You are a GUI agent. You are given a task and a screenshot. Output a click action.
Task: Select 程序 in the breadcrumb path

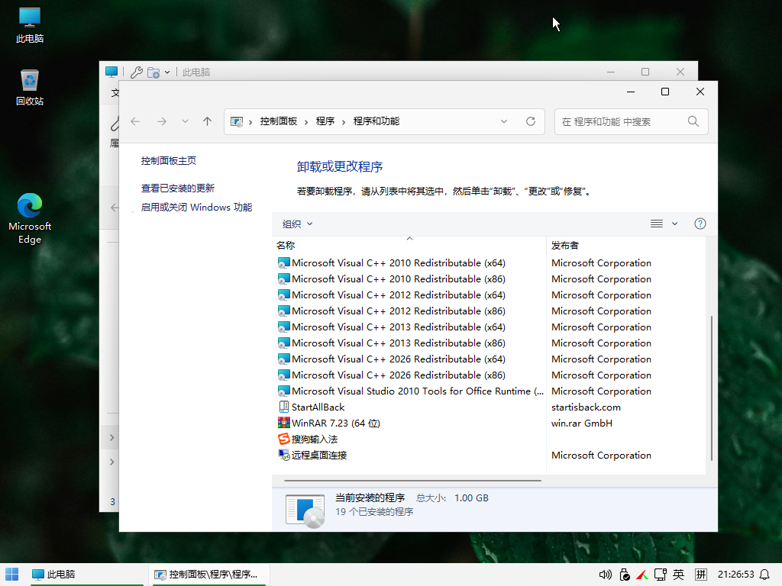[325, 121]
